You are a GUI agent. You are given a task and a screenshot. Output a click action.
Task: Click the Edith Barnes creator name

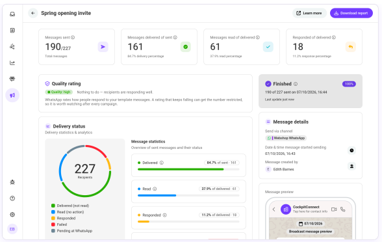(283, 169)
